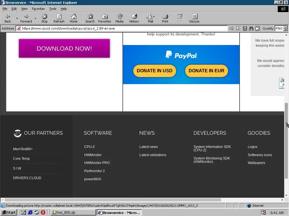Launch the Opera icon in quick launch
This screenshot has height=216, width=289.
[x=43, y=213]
